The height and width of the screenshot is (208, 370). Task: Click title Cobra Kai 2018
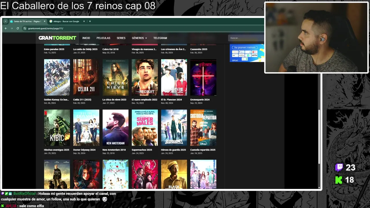click(x=110, y=49)
